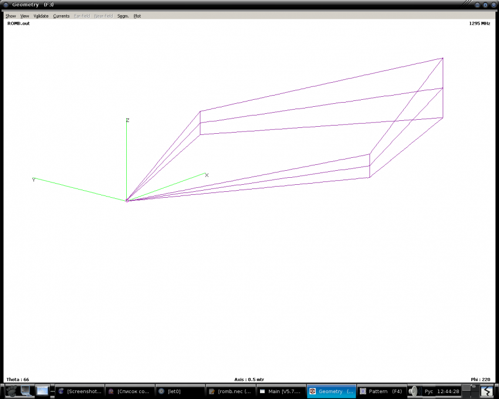Screen dimensions: 499x399
Task: Close the Geometry window
Action: [494, 5]
